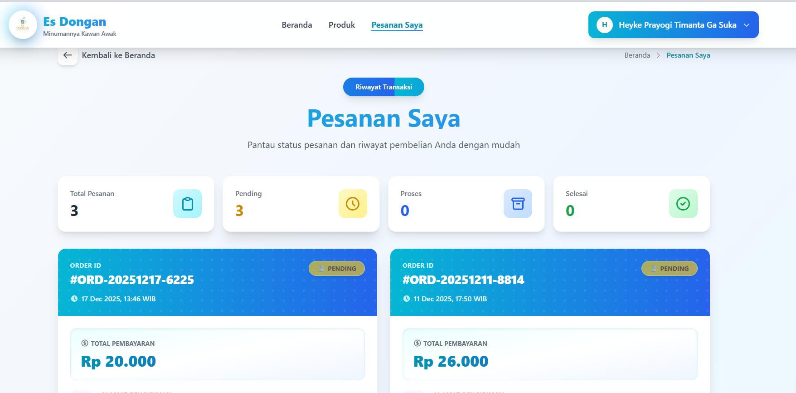Click the Total Pesanan clipboard icon
796x393 pixels.
(187, 204)
